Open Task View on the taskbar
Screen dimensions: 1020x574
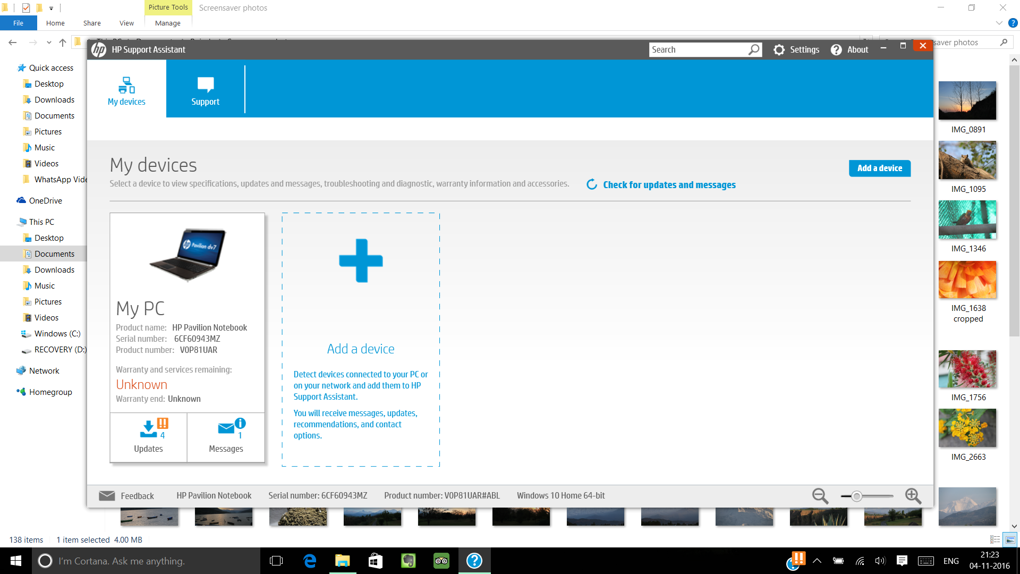(276, 561)
